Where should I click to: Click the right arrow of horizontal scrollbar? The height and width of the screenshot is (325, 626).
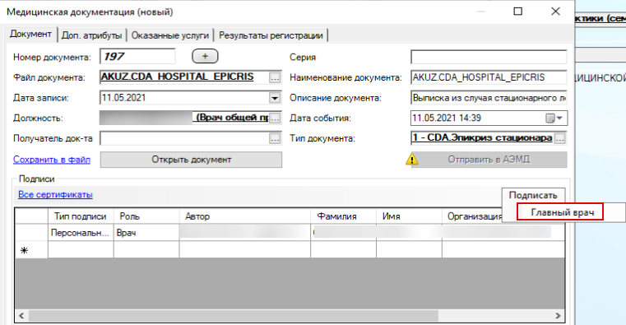coord(558,316)
